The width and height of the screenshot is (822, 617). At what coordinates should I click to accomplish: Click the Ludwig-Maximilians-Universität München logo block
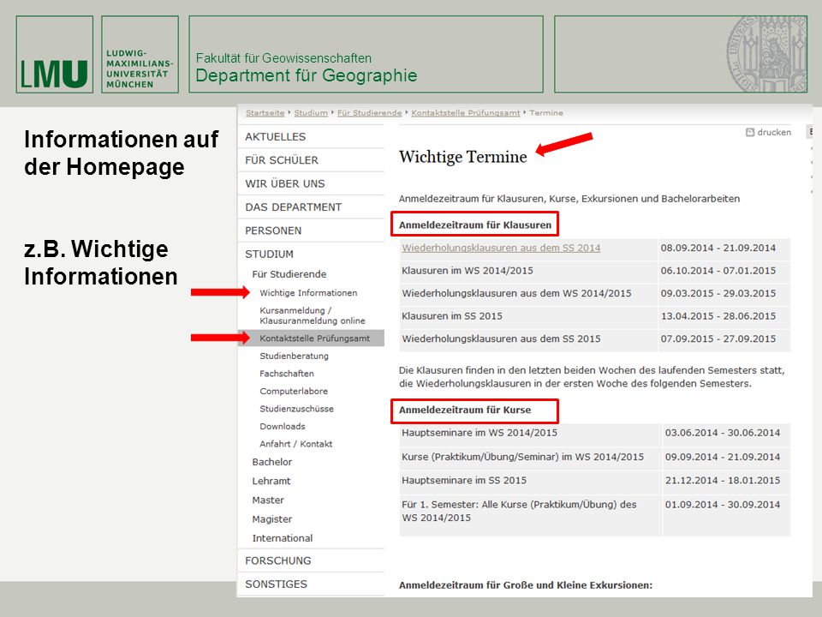click(140, 55)
